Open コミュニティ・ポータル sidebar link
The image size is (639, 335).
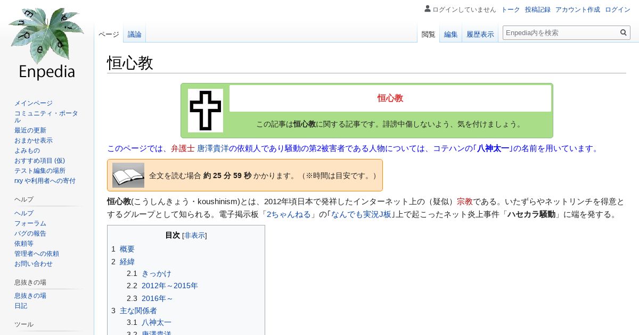click(46, 116)
